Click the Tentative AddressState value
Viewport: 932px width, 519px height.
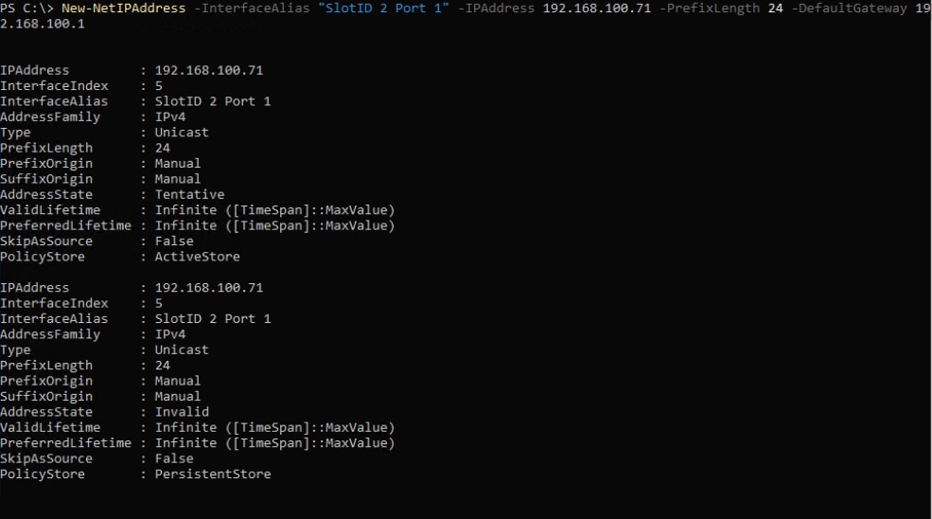189,195
